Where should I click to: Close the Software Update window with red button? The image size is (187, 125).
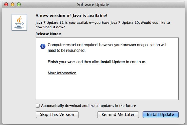[6, 5]
